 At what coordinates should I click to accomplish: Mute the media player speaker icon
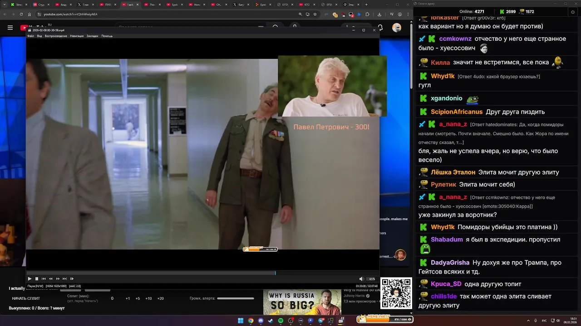(x=361, y=279)
